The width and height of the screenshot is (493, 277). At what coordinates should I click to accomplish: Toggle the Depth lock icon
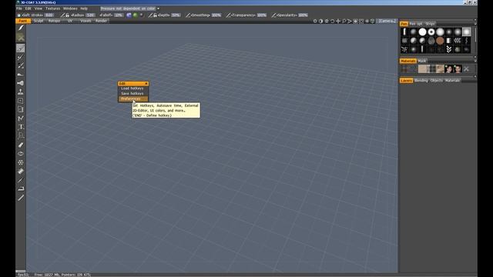pos(155,15)
